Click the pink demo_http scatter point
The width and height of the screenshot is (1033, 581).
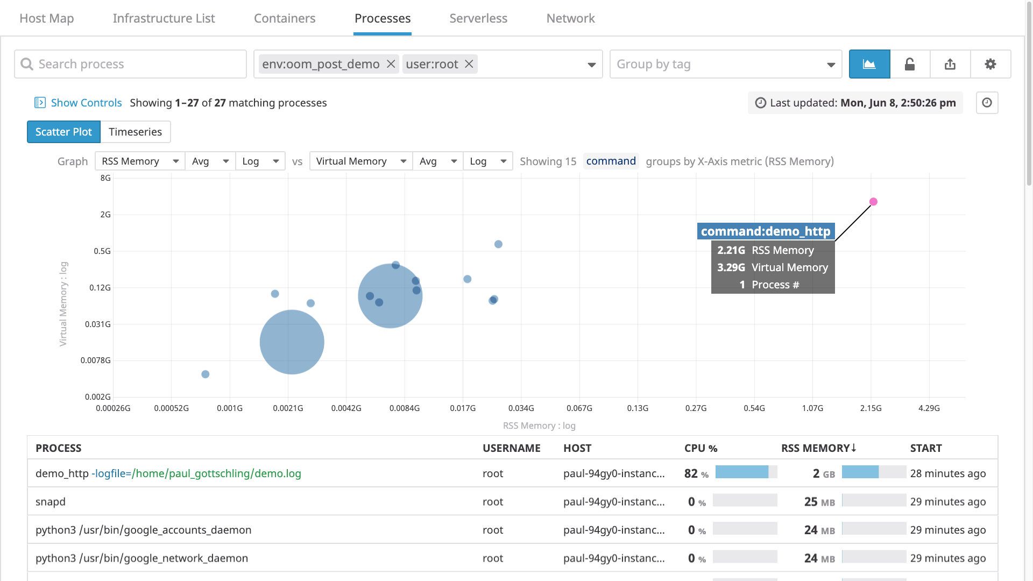[873, 202]
